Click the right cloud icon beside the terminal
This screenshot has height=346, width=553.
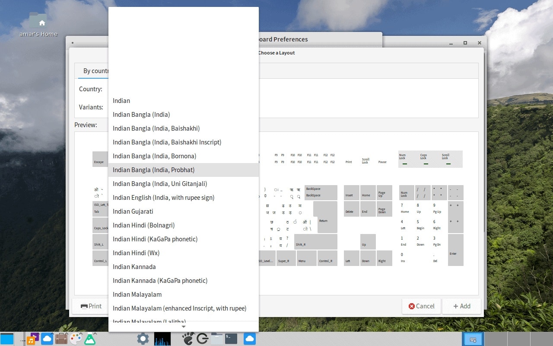coord(250,339)
